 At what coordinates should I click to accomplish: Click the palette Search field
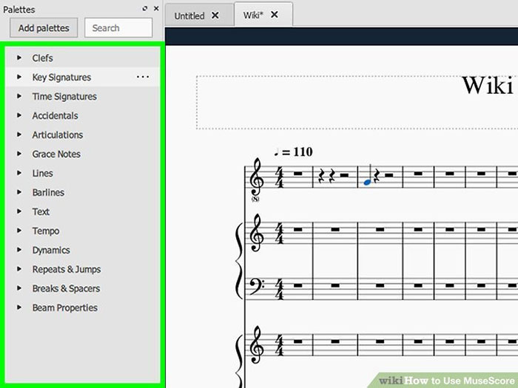118,28
